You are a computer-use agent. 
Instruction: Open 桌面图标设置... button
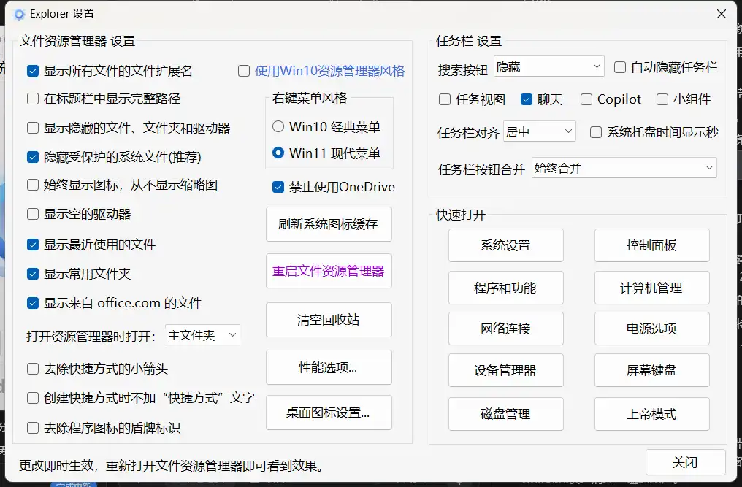click(329, 413)
